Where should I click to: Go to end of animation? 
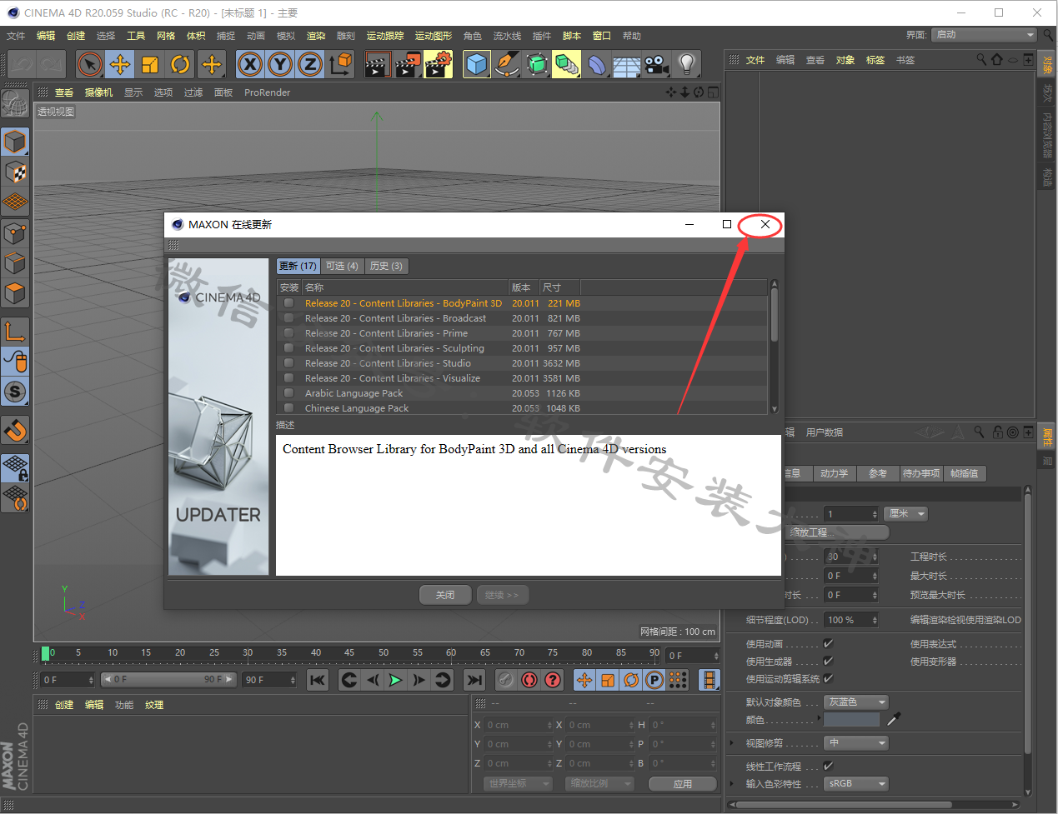[x=474, y=680]
